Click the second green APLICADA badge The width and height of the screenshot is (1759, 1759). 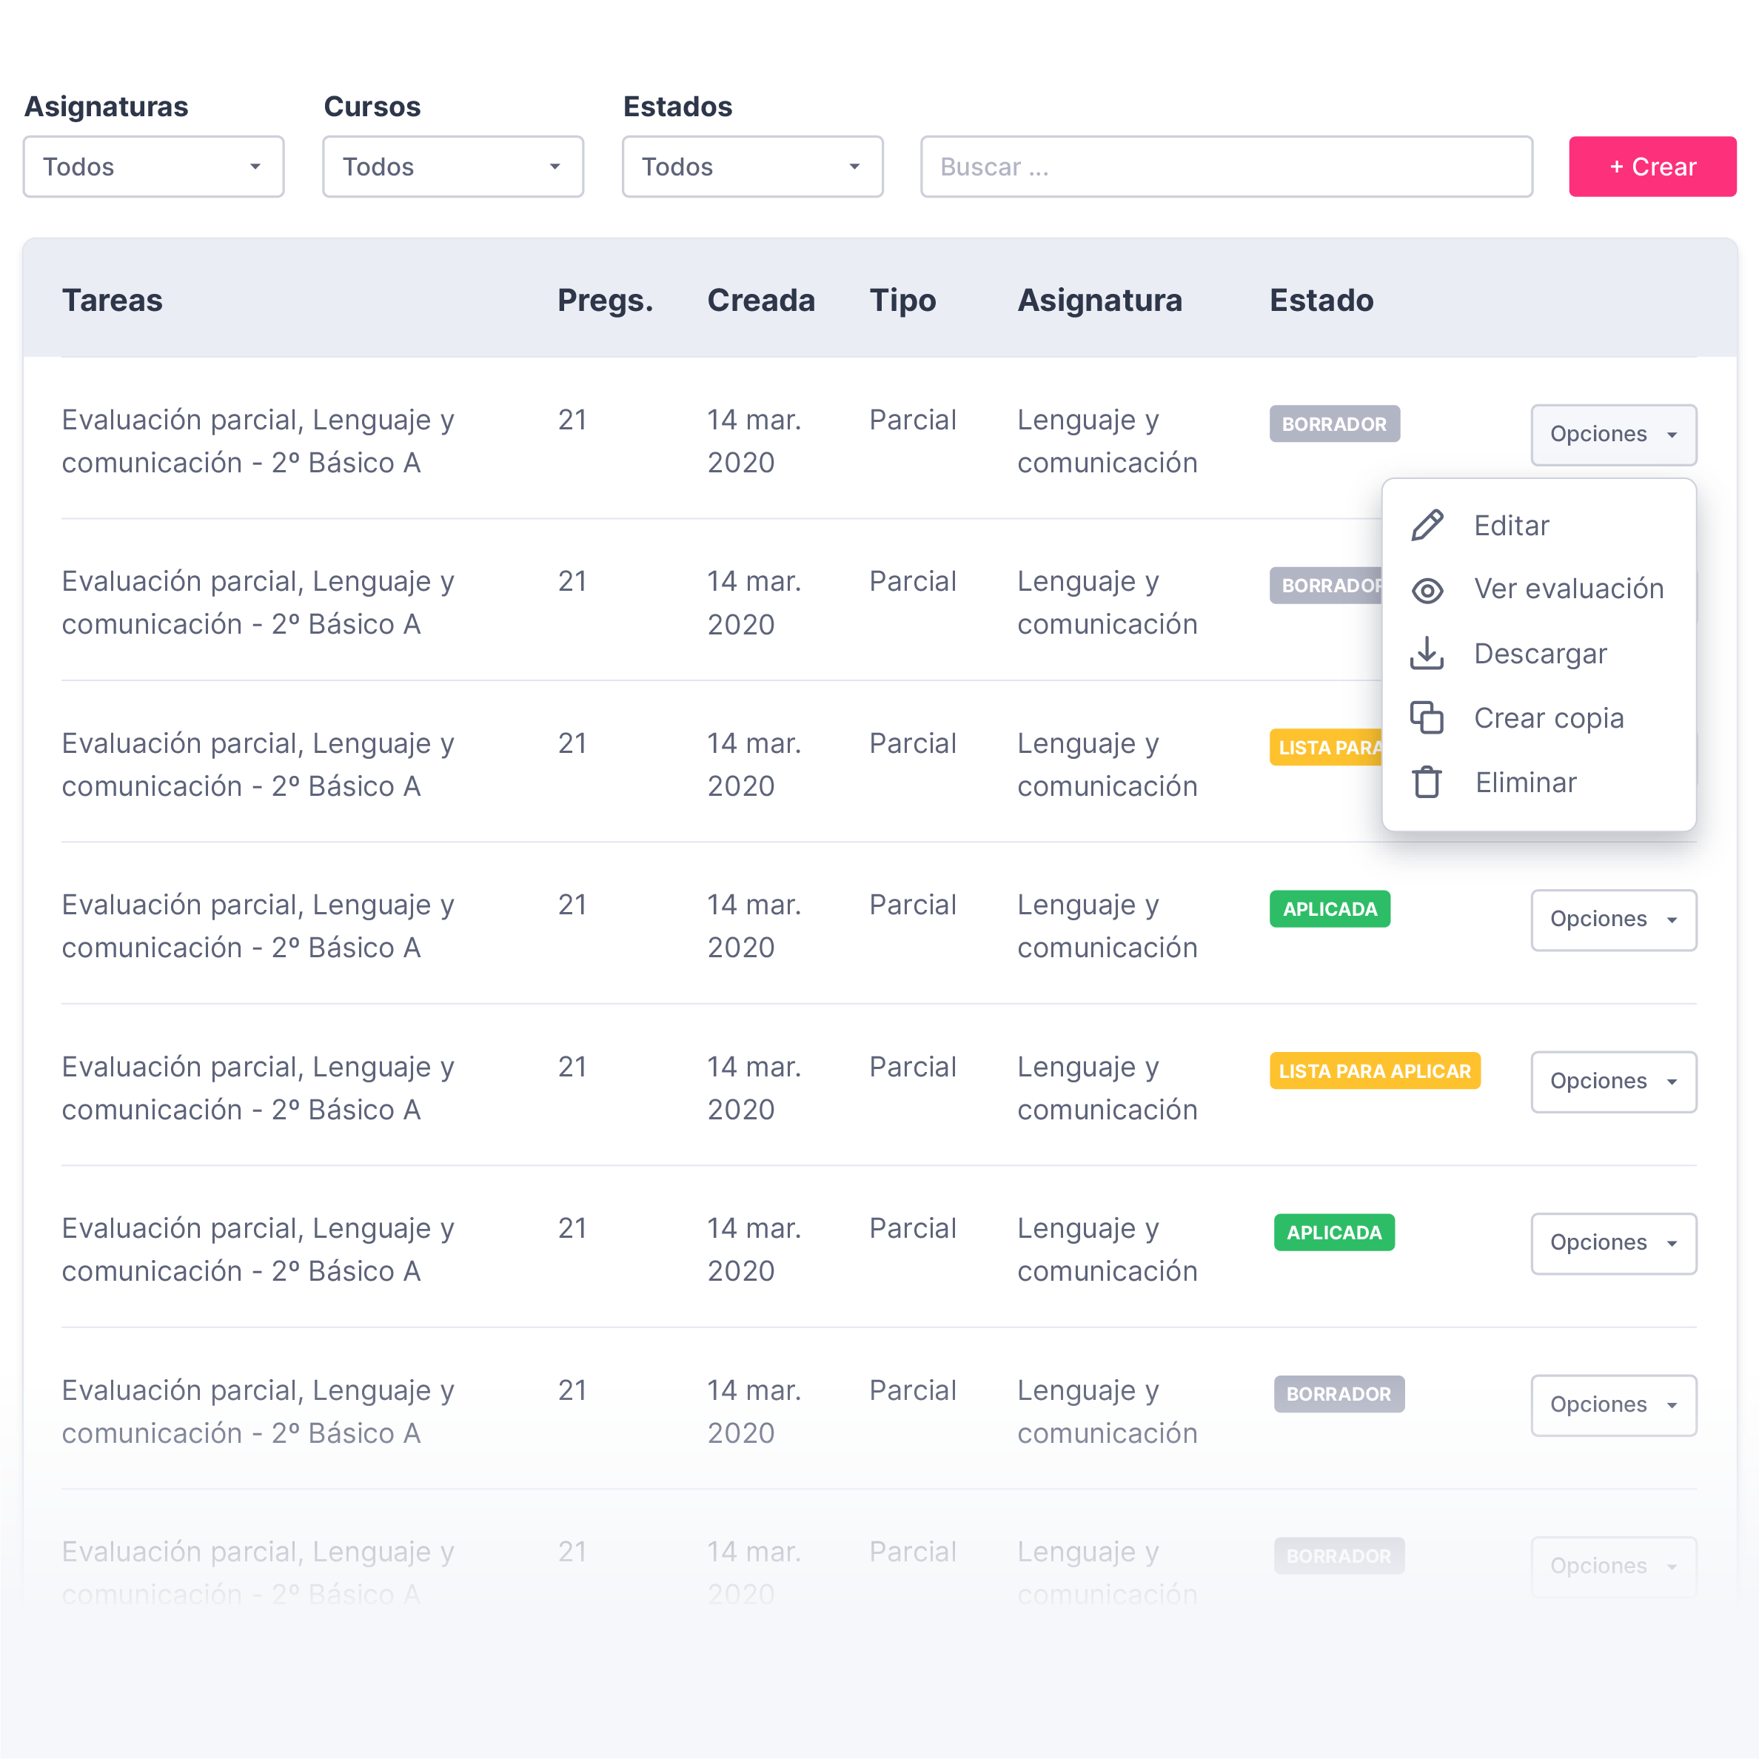point(1334,1232)
